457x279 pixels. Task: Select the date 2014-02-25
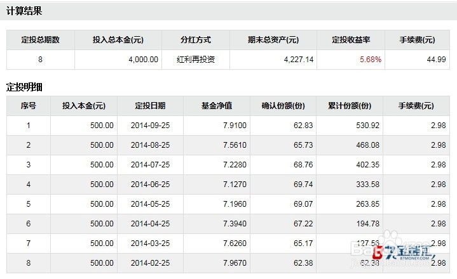click(x=151, y=263)
